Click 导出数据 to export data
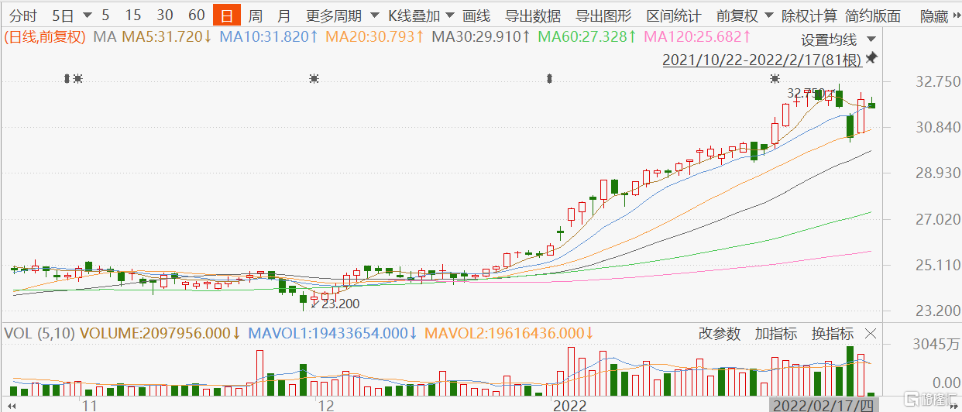 coord(532,15)
